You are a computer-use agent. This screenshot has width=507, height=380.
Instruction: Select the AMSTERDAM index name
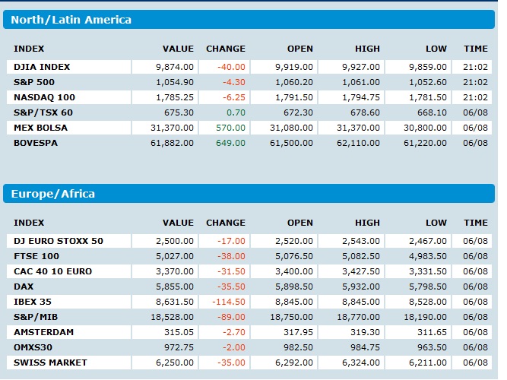click(43, 332)
